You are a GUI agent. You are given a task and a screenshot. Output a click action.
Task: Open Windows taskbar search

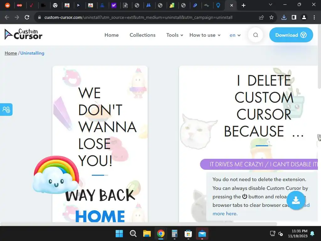click(133, 233)
